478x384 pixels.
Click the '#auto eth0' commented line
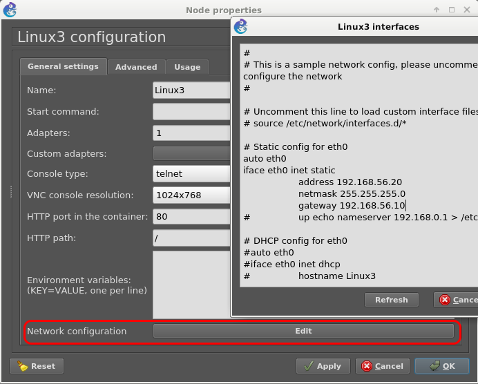[x=269, y=253]
